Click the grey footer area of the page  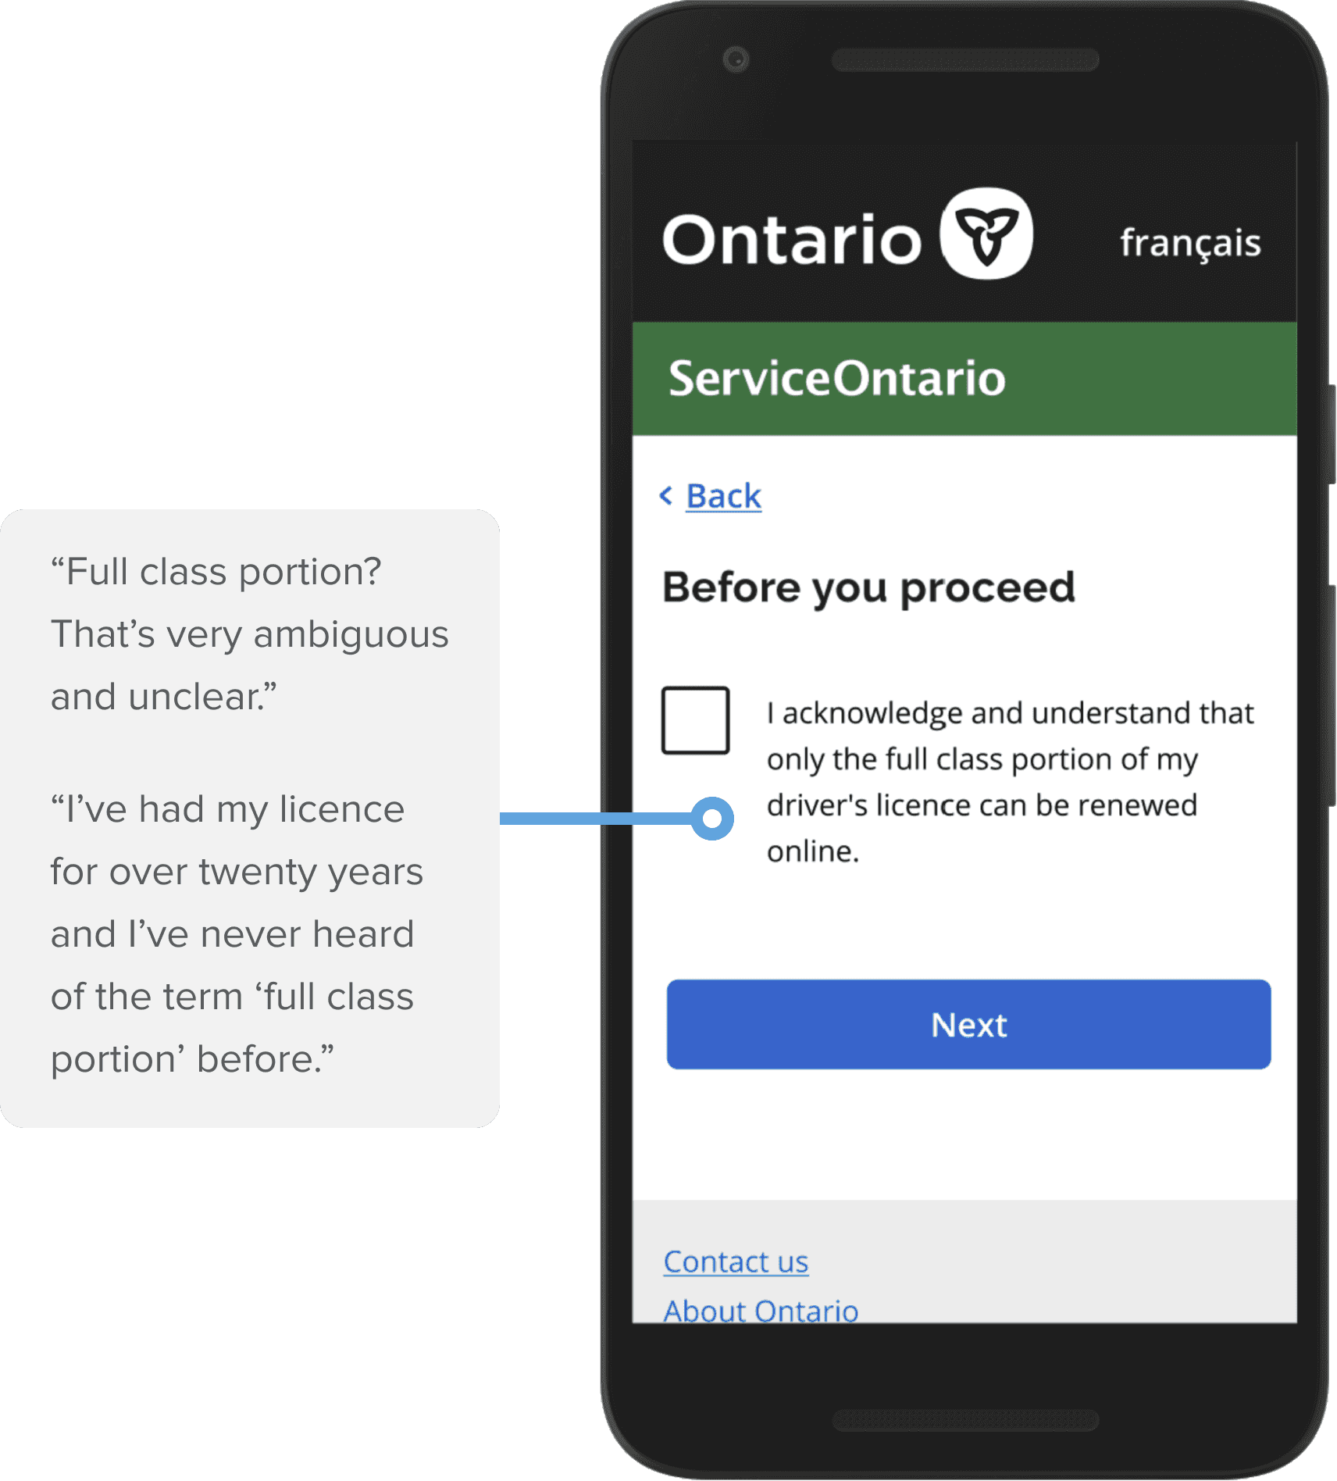pos(964,1262)
